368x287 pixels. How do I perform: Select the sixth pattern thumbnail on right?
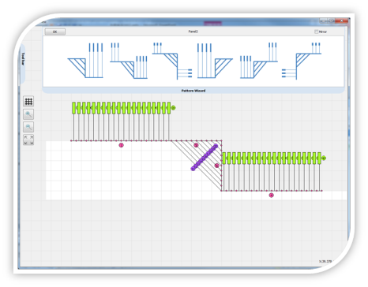click(302, 61)
